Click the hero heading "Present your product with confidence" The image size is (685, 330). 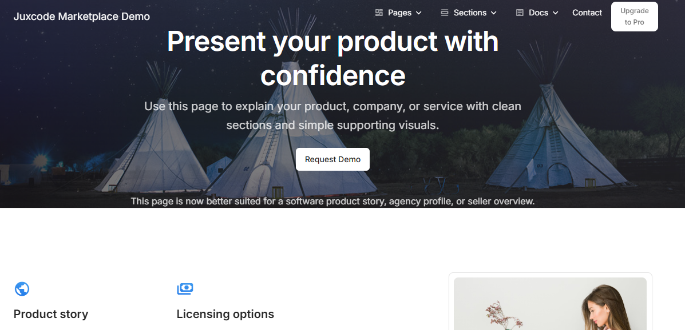click(332, 58)
